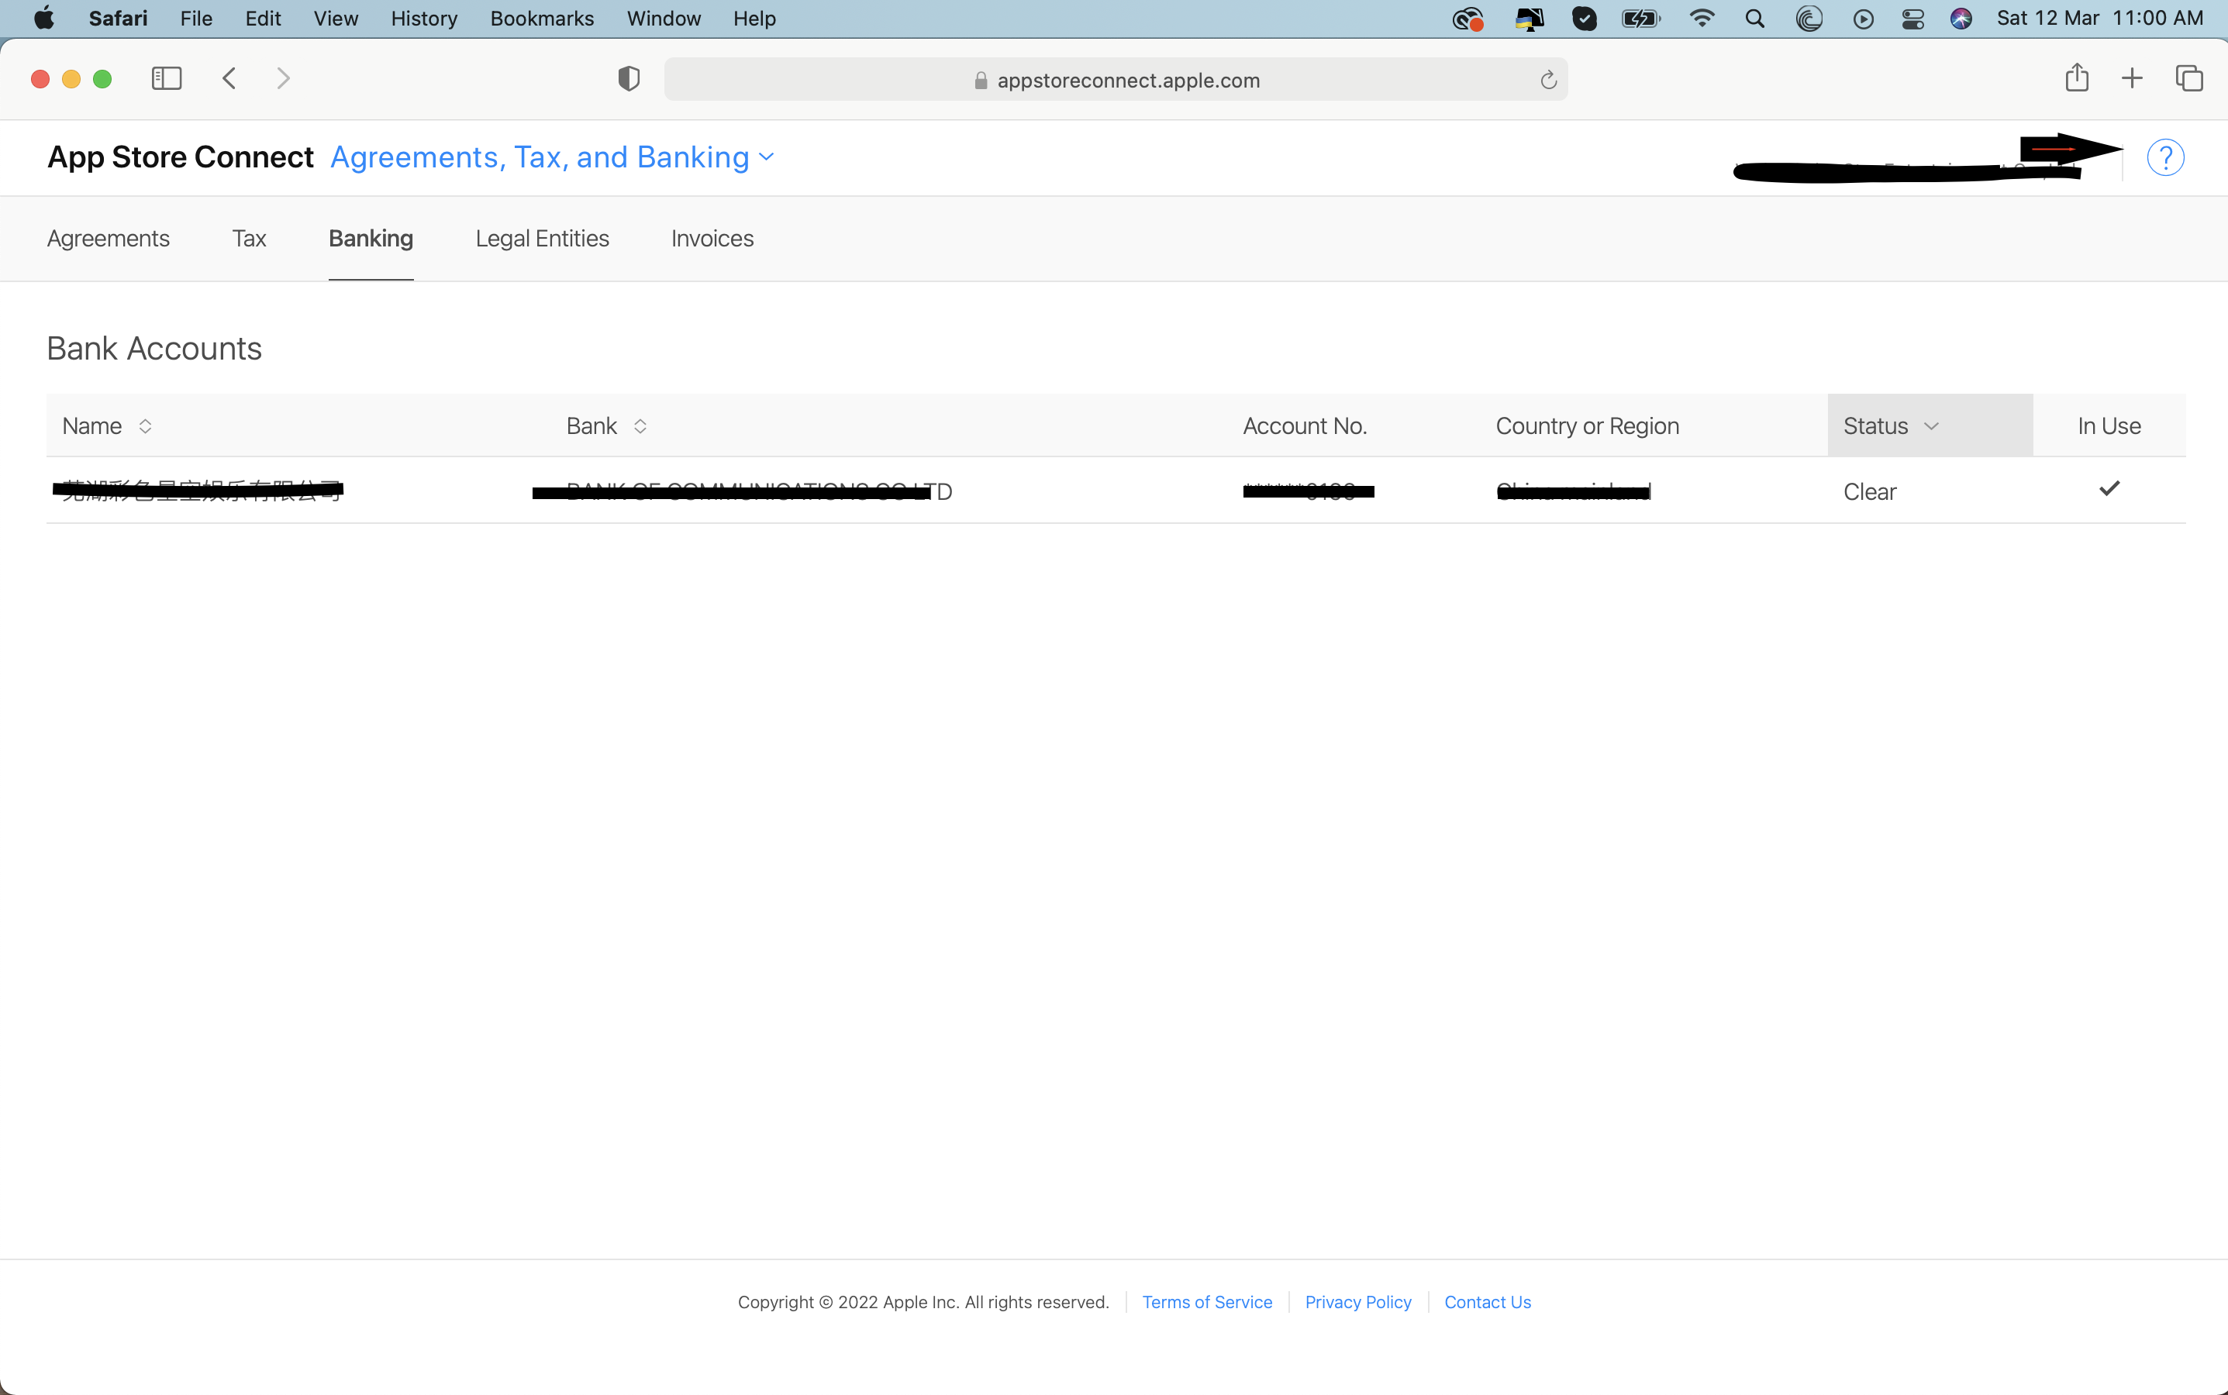Screen dimensions: 2228x1395
Task: Check battery status icon
Action: [x=1641, y=19]
